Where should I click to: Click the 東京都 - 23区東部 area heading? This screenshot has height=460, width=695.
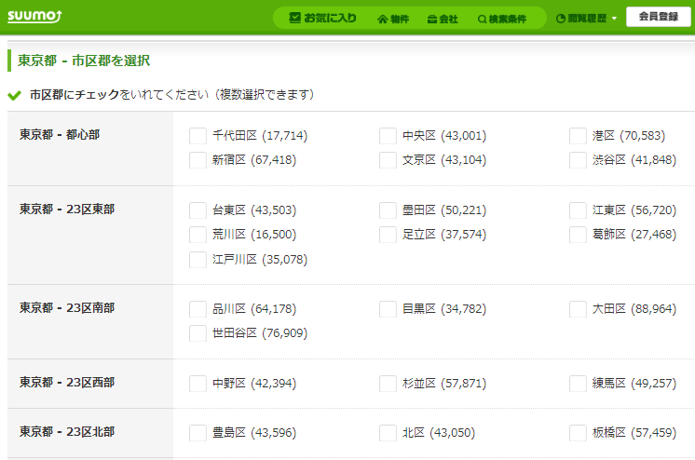click(x=67, y=210)
